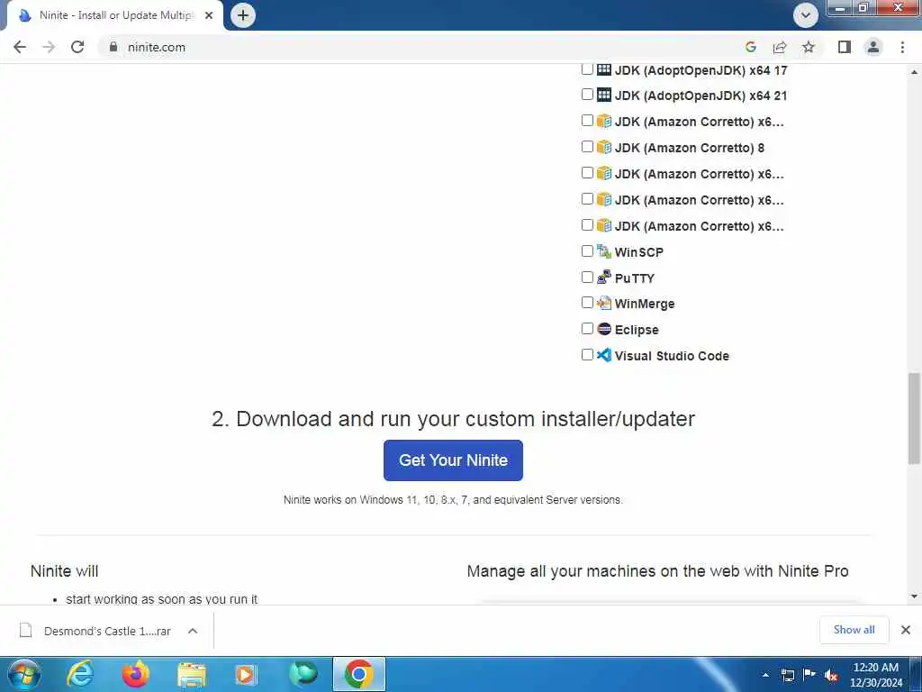Launch Firefox from the taskbar
Image resolution: width=922 pixels, height=692 pixels.
(136, 674)
